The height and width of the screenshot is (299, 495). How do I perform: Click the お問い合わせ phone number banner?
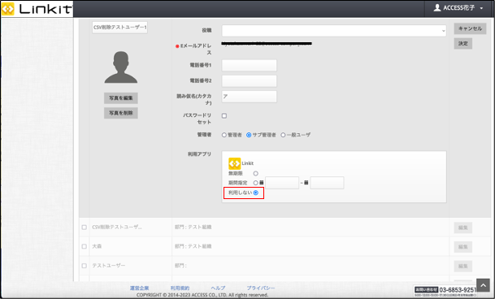pyautogui.click(x=445, y=292)
